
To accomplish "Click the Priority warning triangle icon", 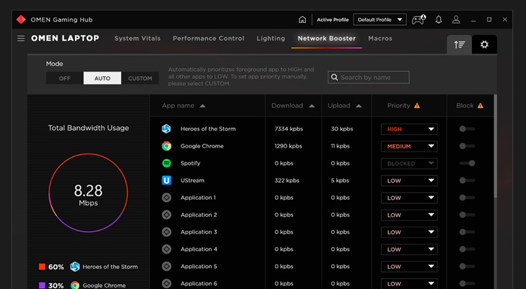I will [417, 106].
